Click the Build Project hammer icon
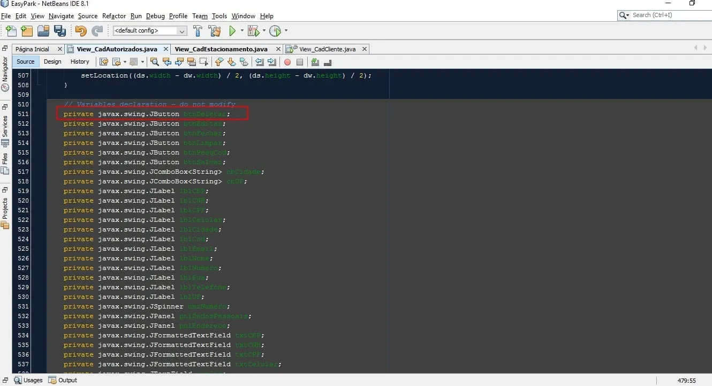This screenshot has width=712, height=386. pos(198,31)
